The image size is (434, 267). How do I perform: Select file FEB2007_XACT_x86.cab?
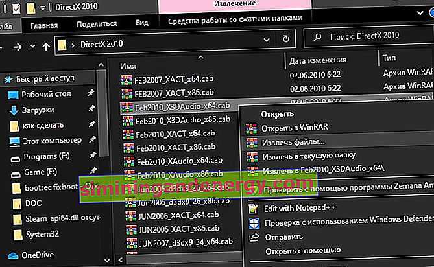point(174,93)
